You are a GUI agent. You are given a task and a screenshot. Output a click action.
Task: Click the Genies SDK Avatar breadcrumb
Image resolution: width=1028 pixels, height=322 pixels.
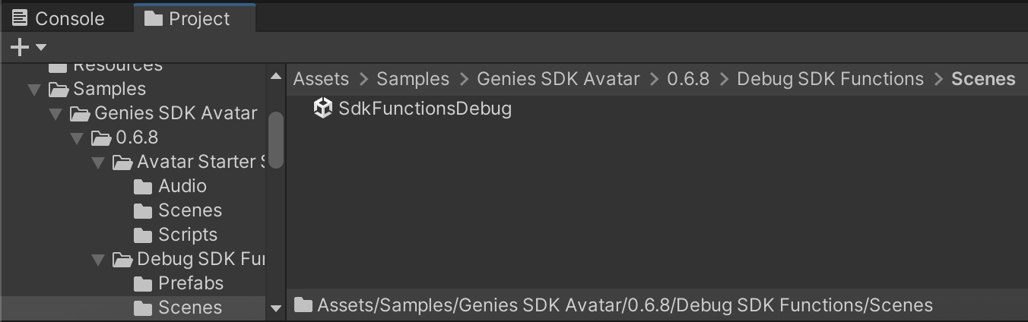(558, 79)
